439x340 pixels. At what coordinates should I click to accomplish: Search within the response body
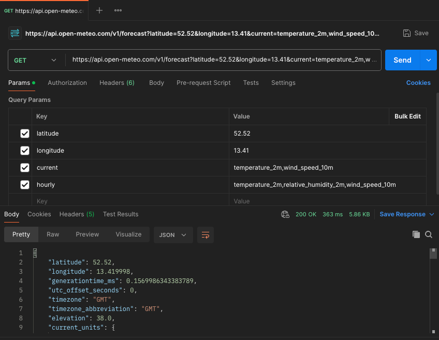428,234
